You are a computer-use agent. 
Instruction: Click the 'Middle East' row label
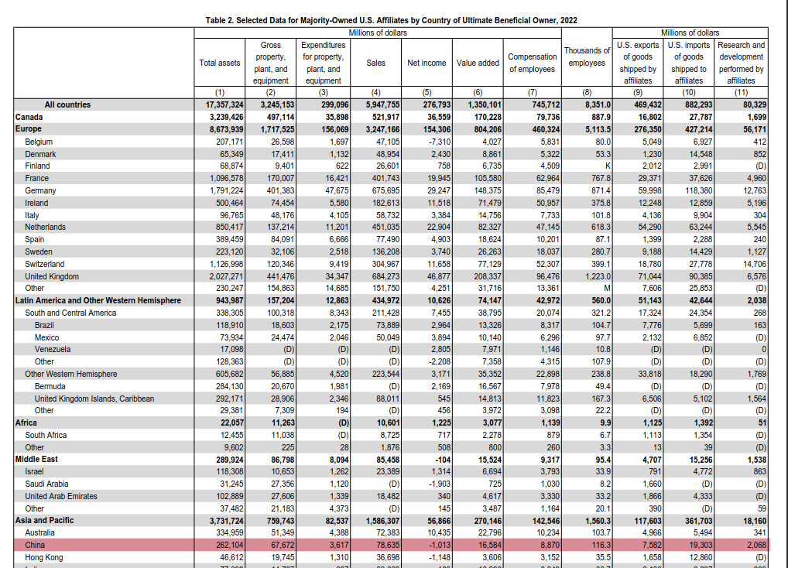pyautogui.click(x=36, y=459)
